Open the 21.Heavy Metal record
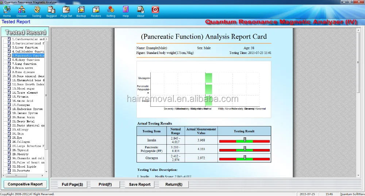Image resolution: width=365 pixels, height=196 pixels. click(x=23, y=121)
